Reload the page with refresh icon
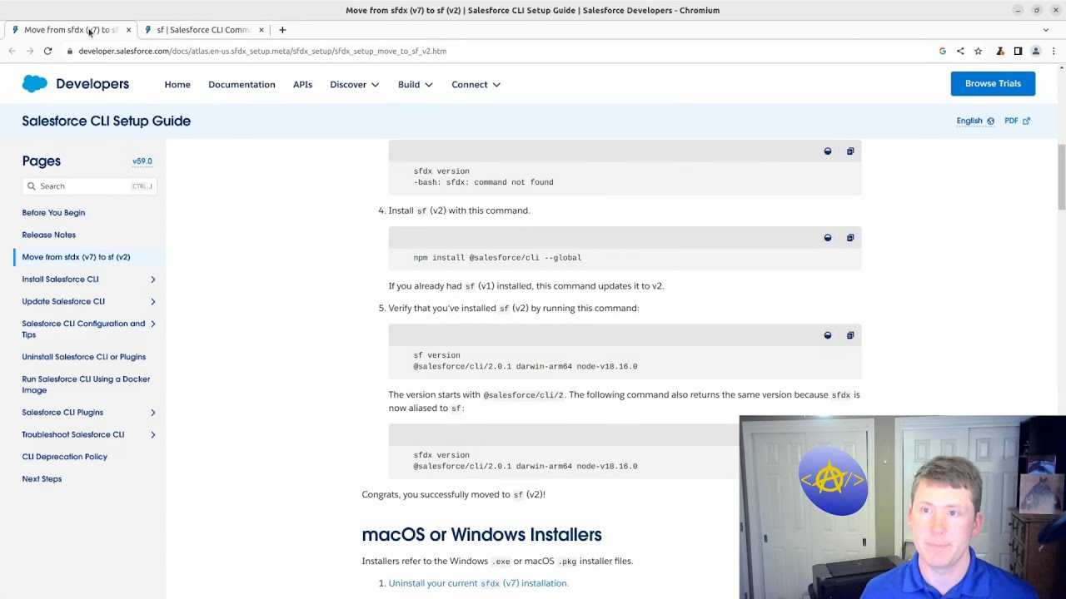This screenshot has height=599, width=1066. [x=47, y=51]
